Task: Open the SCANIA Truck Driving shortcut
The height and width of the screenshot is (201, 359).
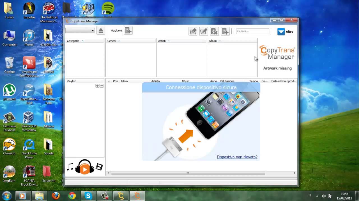Action: (29, 176)
